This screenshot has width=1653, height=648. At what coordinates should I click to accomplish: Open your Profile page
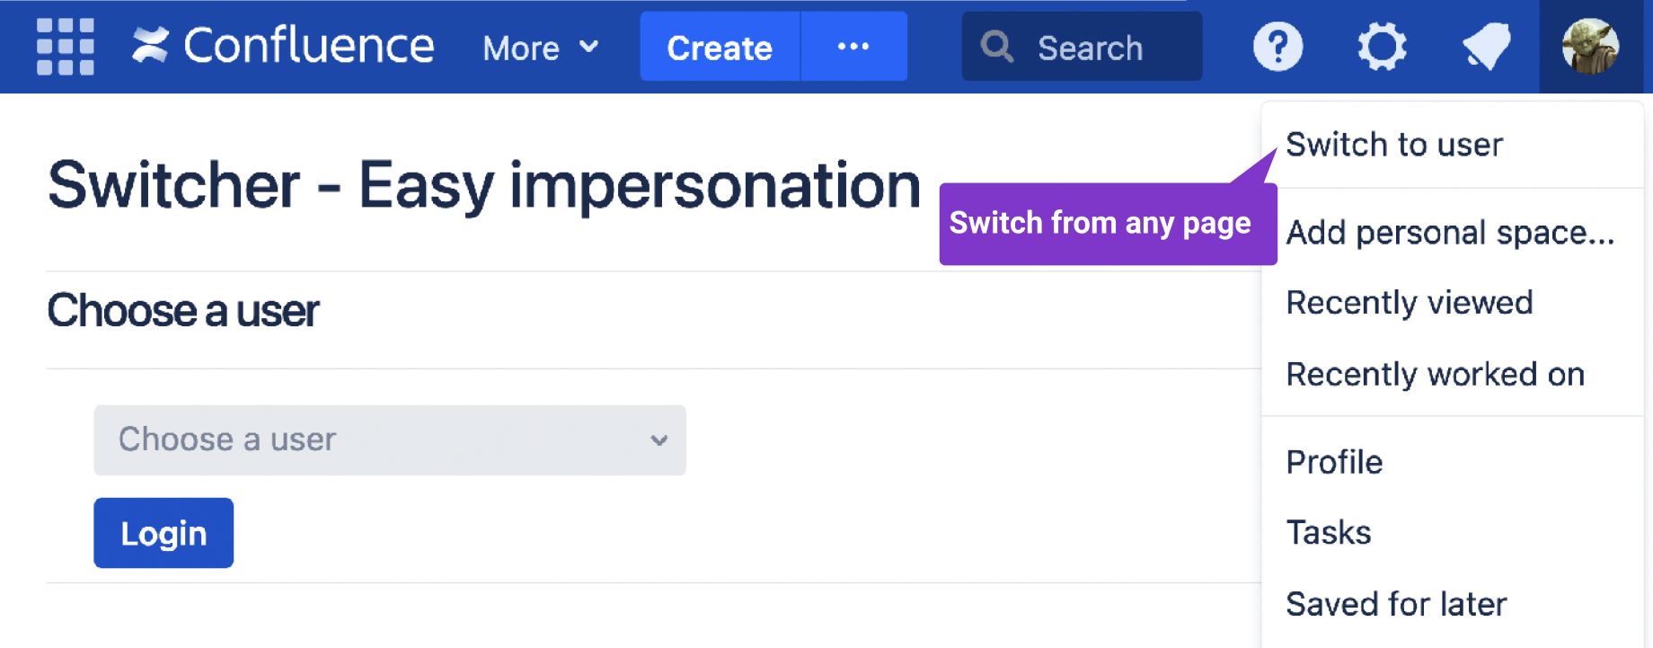click(x=1334, y=462)
